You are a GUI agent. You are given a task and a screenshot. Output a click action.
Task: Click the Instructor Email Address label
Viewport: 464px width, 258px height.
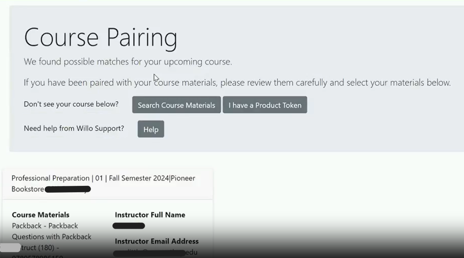coord(157,241)
